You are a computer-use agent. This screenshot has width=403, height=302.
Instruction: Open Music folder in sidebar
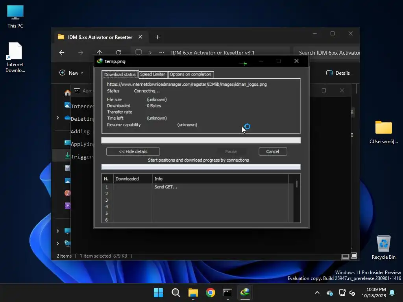67,193
